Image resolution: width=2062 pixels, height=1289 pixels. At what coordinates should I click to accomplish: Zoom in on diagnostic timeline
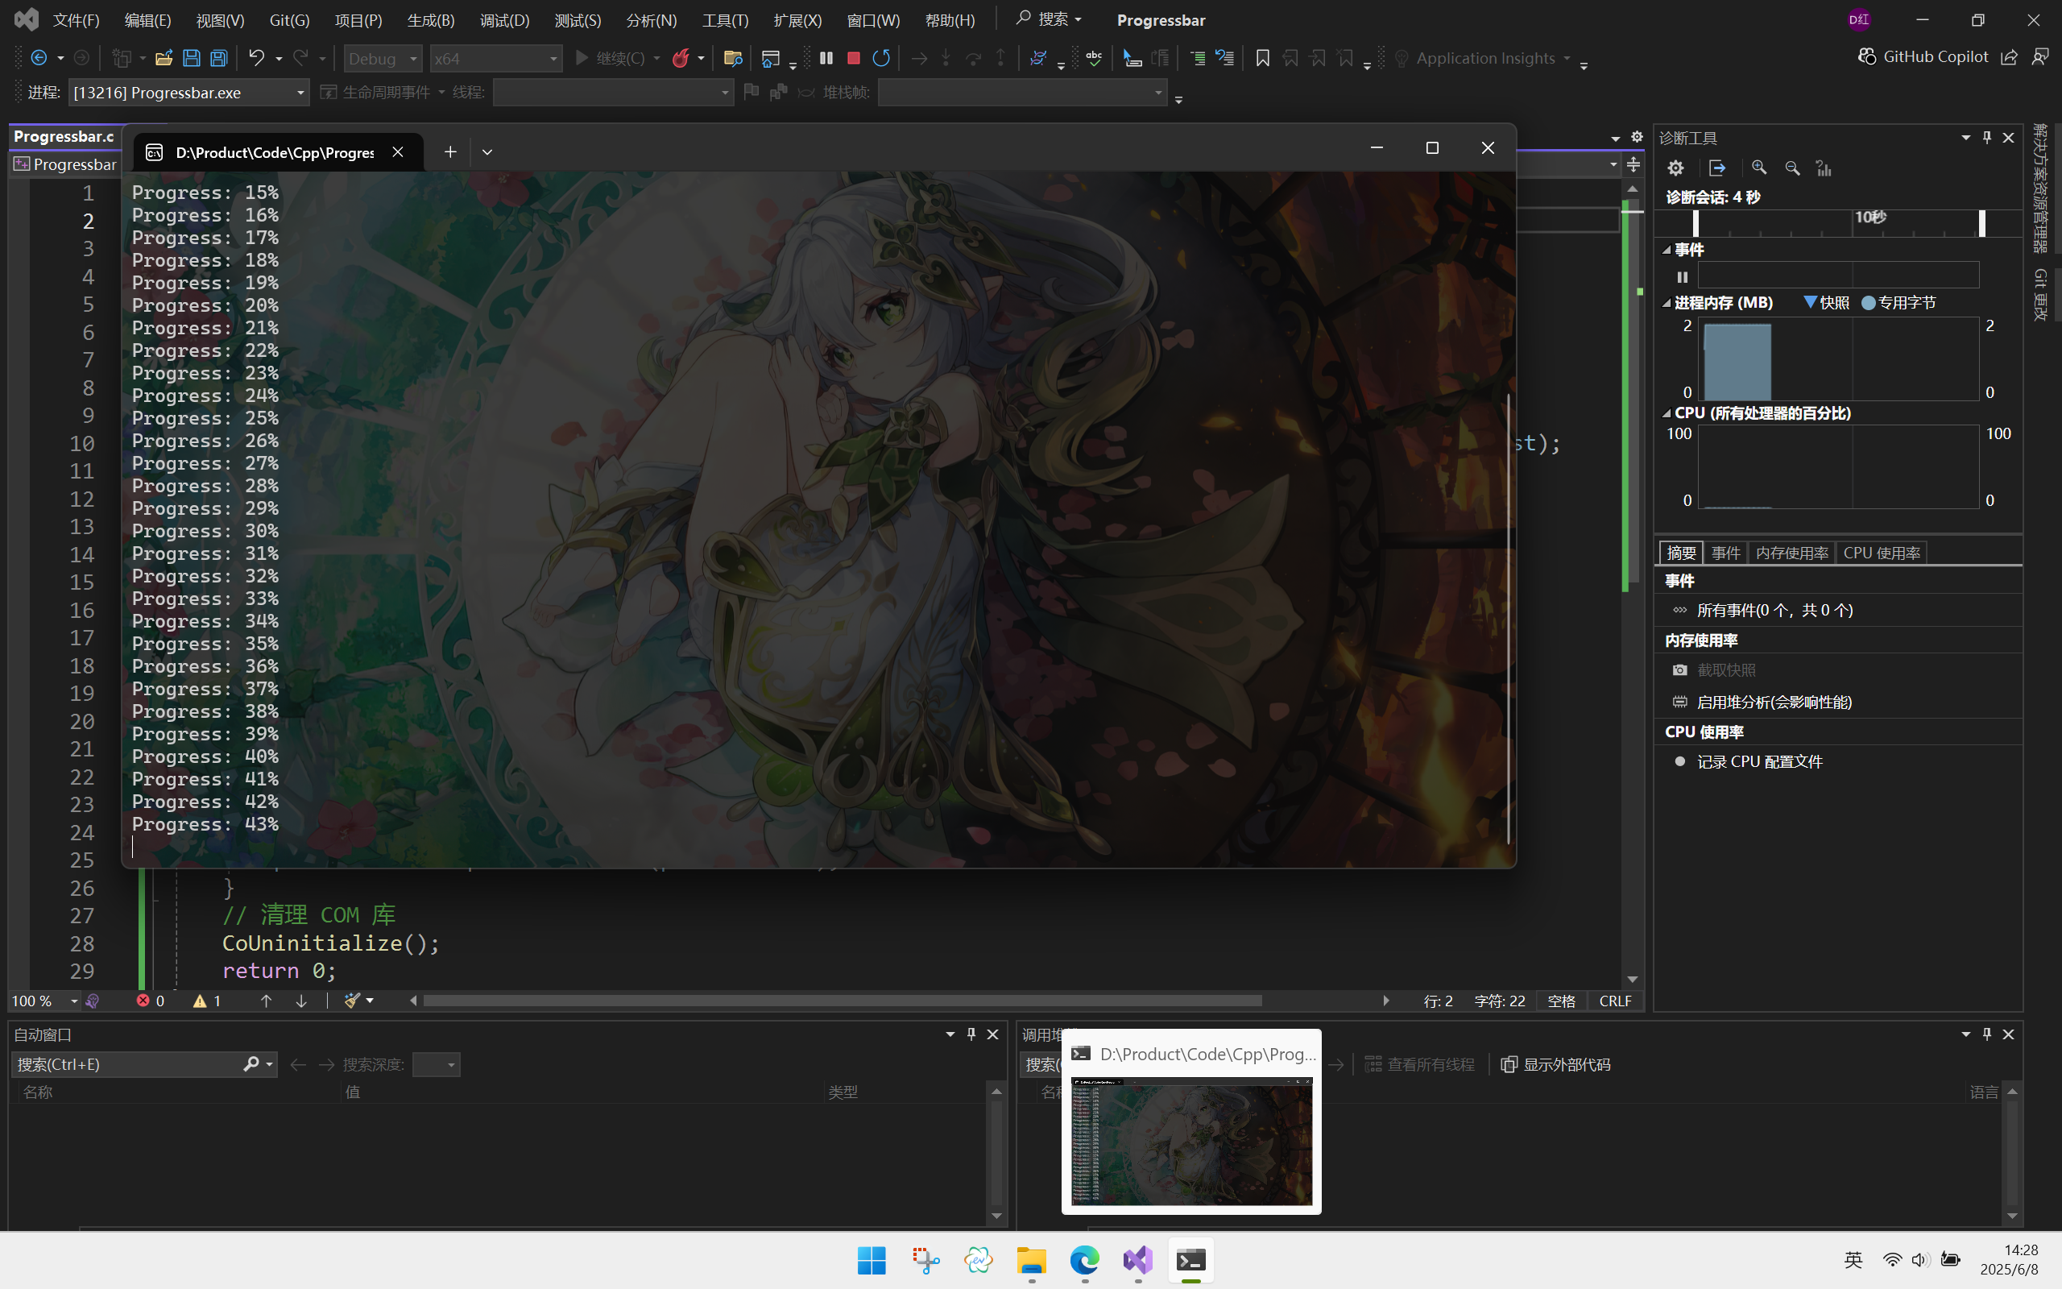(x=1758, y=168)
